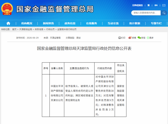Click publish date 2026-06-29
168x124 pixels.
pos(32,38)
